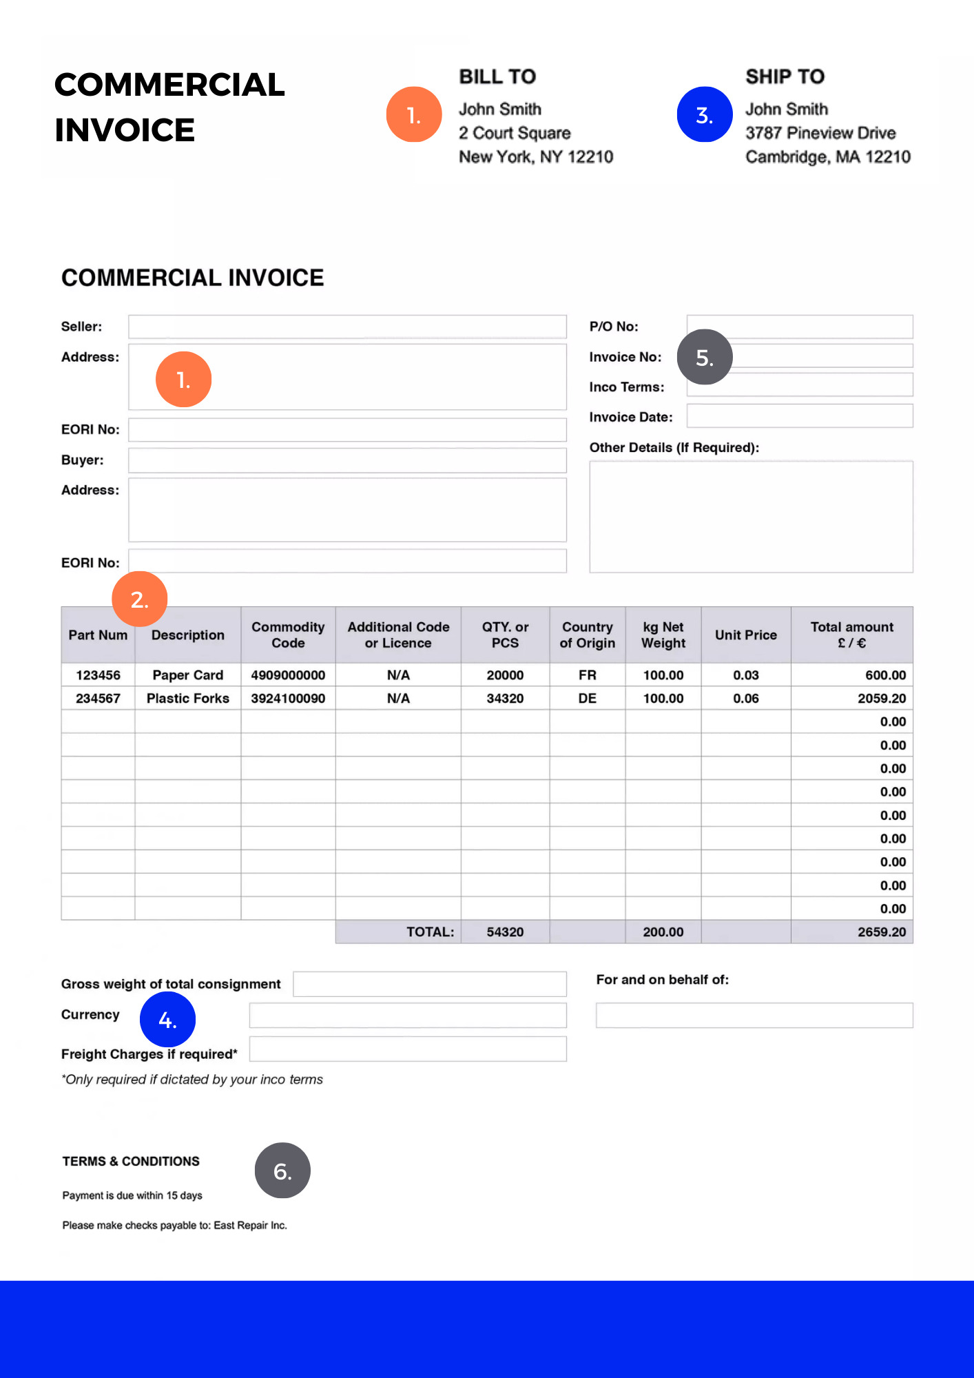974x1378 pixels.
Task: Click quantity value 34320
Action: click(x=505, y=699)
